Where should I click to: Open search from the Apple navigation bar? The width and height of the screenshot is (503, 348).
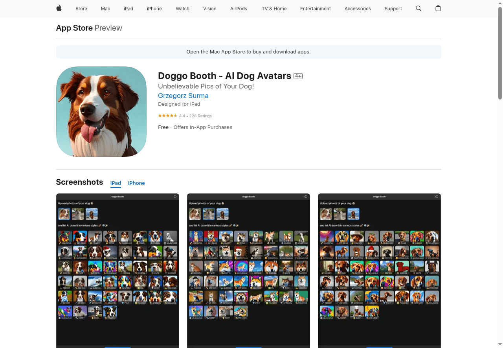(418, 9)
